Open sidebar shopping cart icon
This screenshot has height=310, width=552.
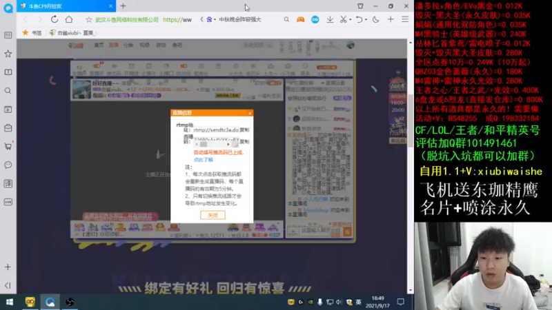(x=8, y=147)
